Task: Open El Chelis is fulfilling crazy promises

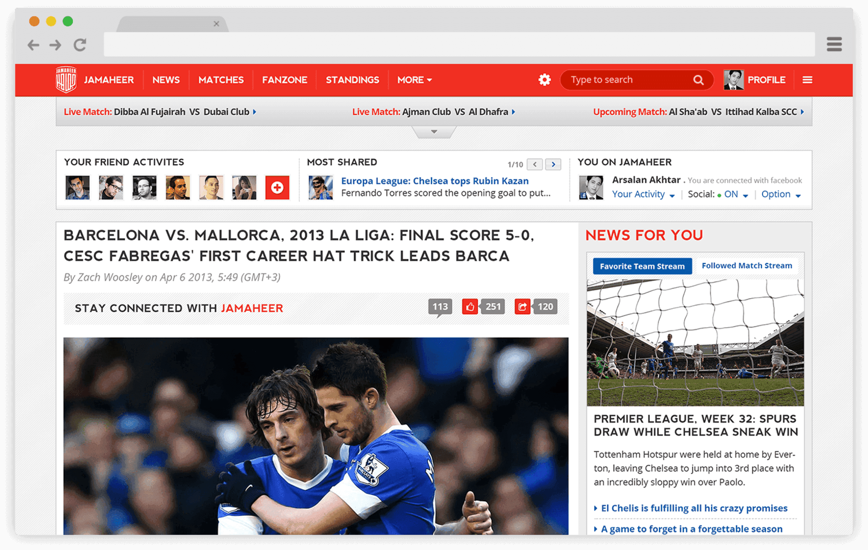Action: [x=694, y=508]
